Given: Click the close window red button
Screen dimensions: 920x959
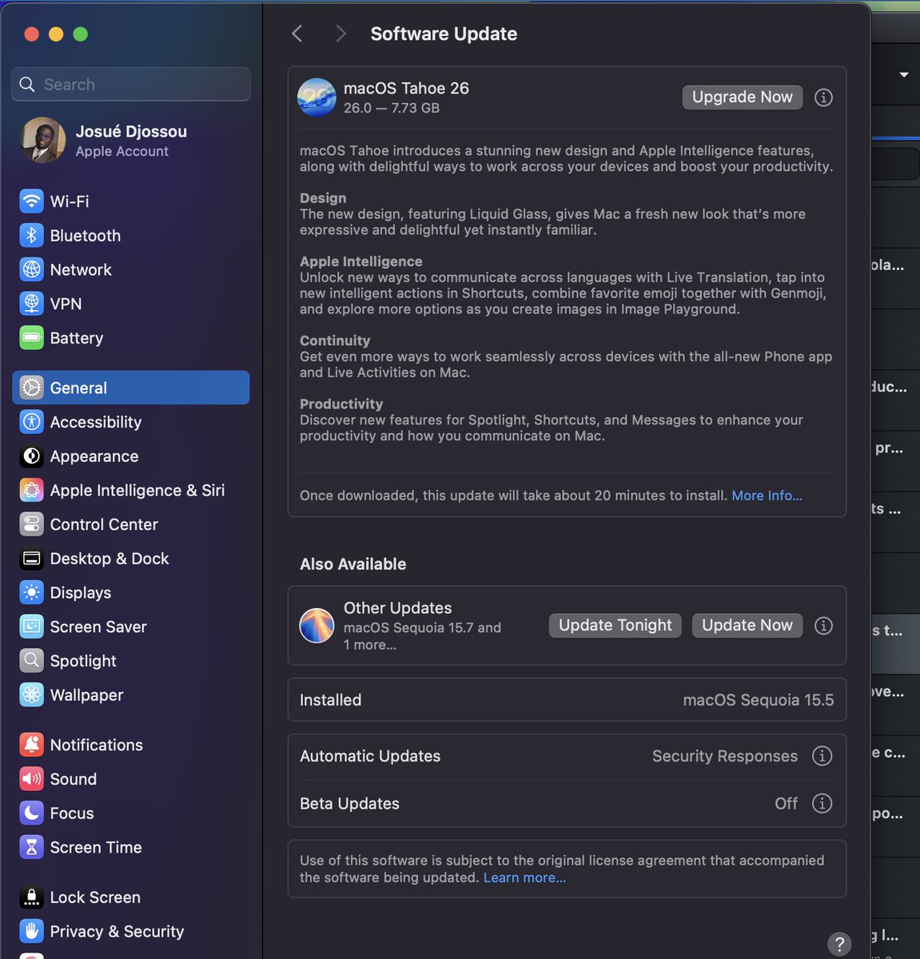Looking at the screenshot, I should (x=32, y=34).
